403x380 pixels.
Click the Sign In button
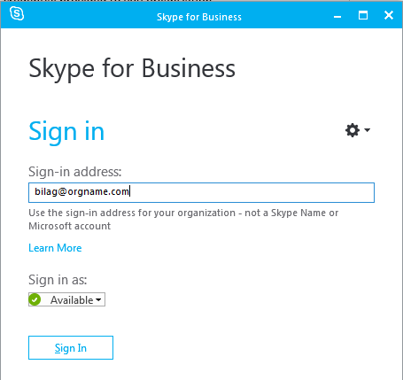pyautogui.click(x=71, y=347)
